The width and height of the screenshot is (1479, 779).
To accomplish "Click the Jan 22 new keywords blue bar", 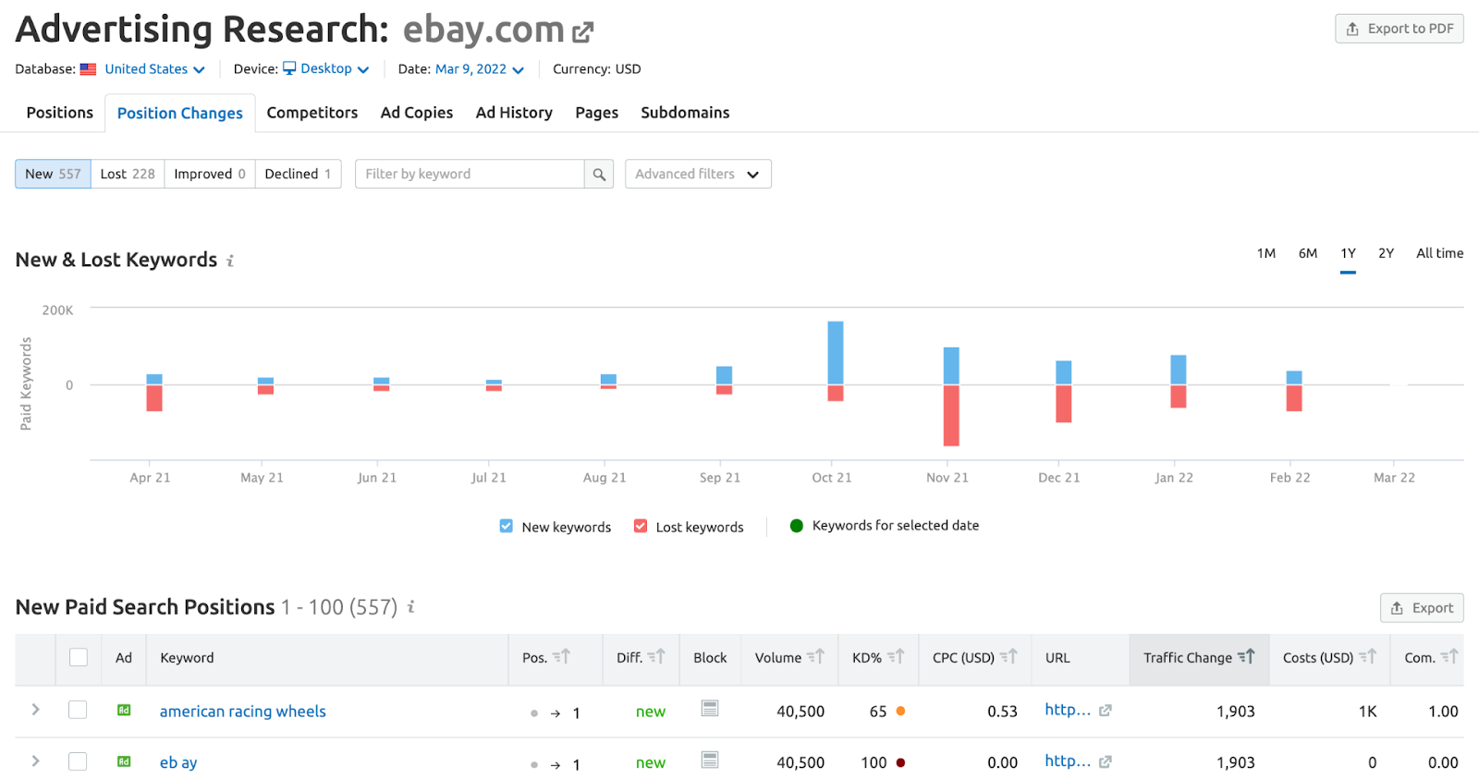I will click(x=1179, y=370).
